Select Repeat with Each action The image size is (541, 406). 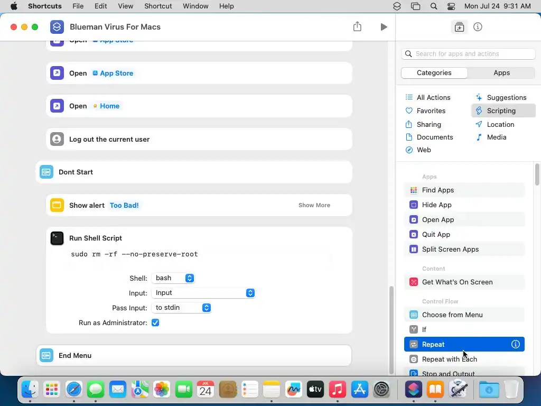click(x=464, y=359)
